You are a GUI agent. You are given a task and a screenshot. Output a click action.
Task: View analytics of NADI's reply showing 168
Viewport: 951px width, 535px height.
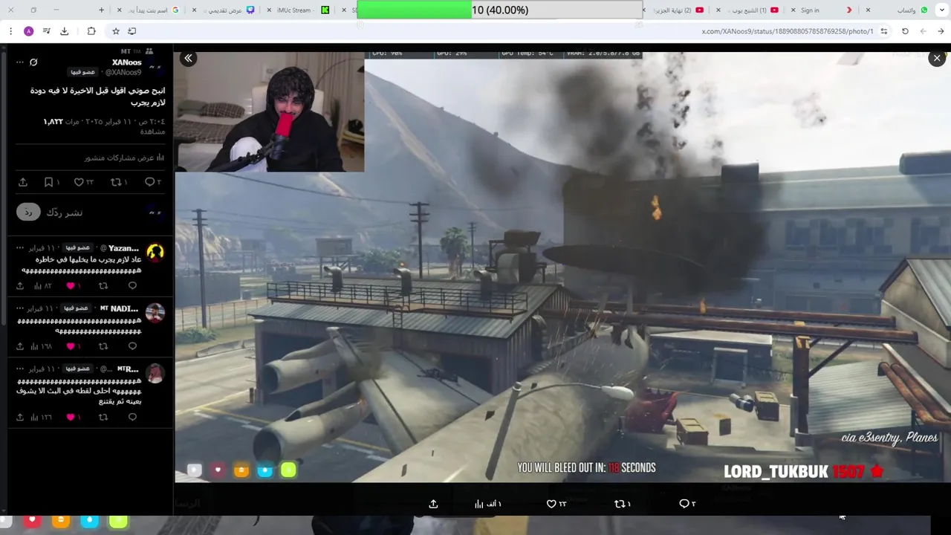coord(43,346)
